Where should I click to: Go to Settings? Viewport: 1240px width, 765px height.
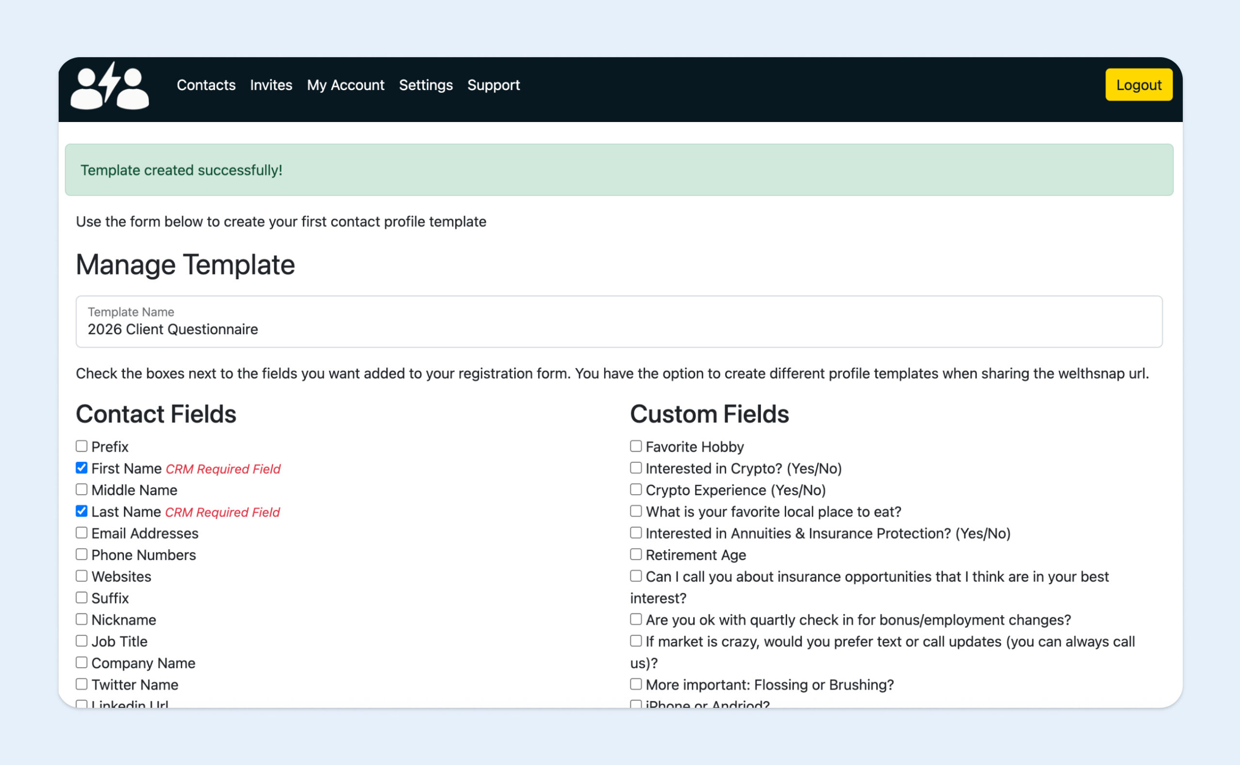tap(426, 85)
